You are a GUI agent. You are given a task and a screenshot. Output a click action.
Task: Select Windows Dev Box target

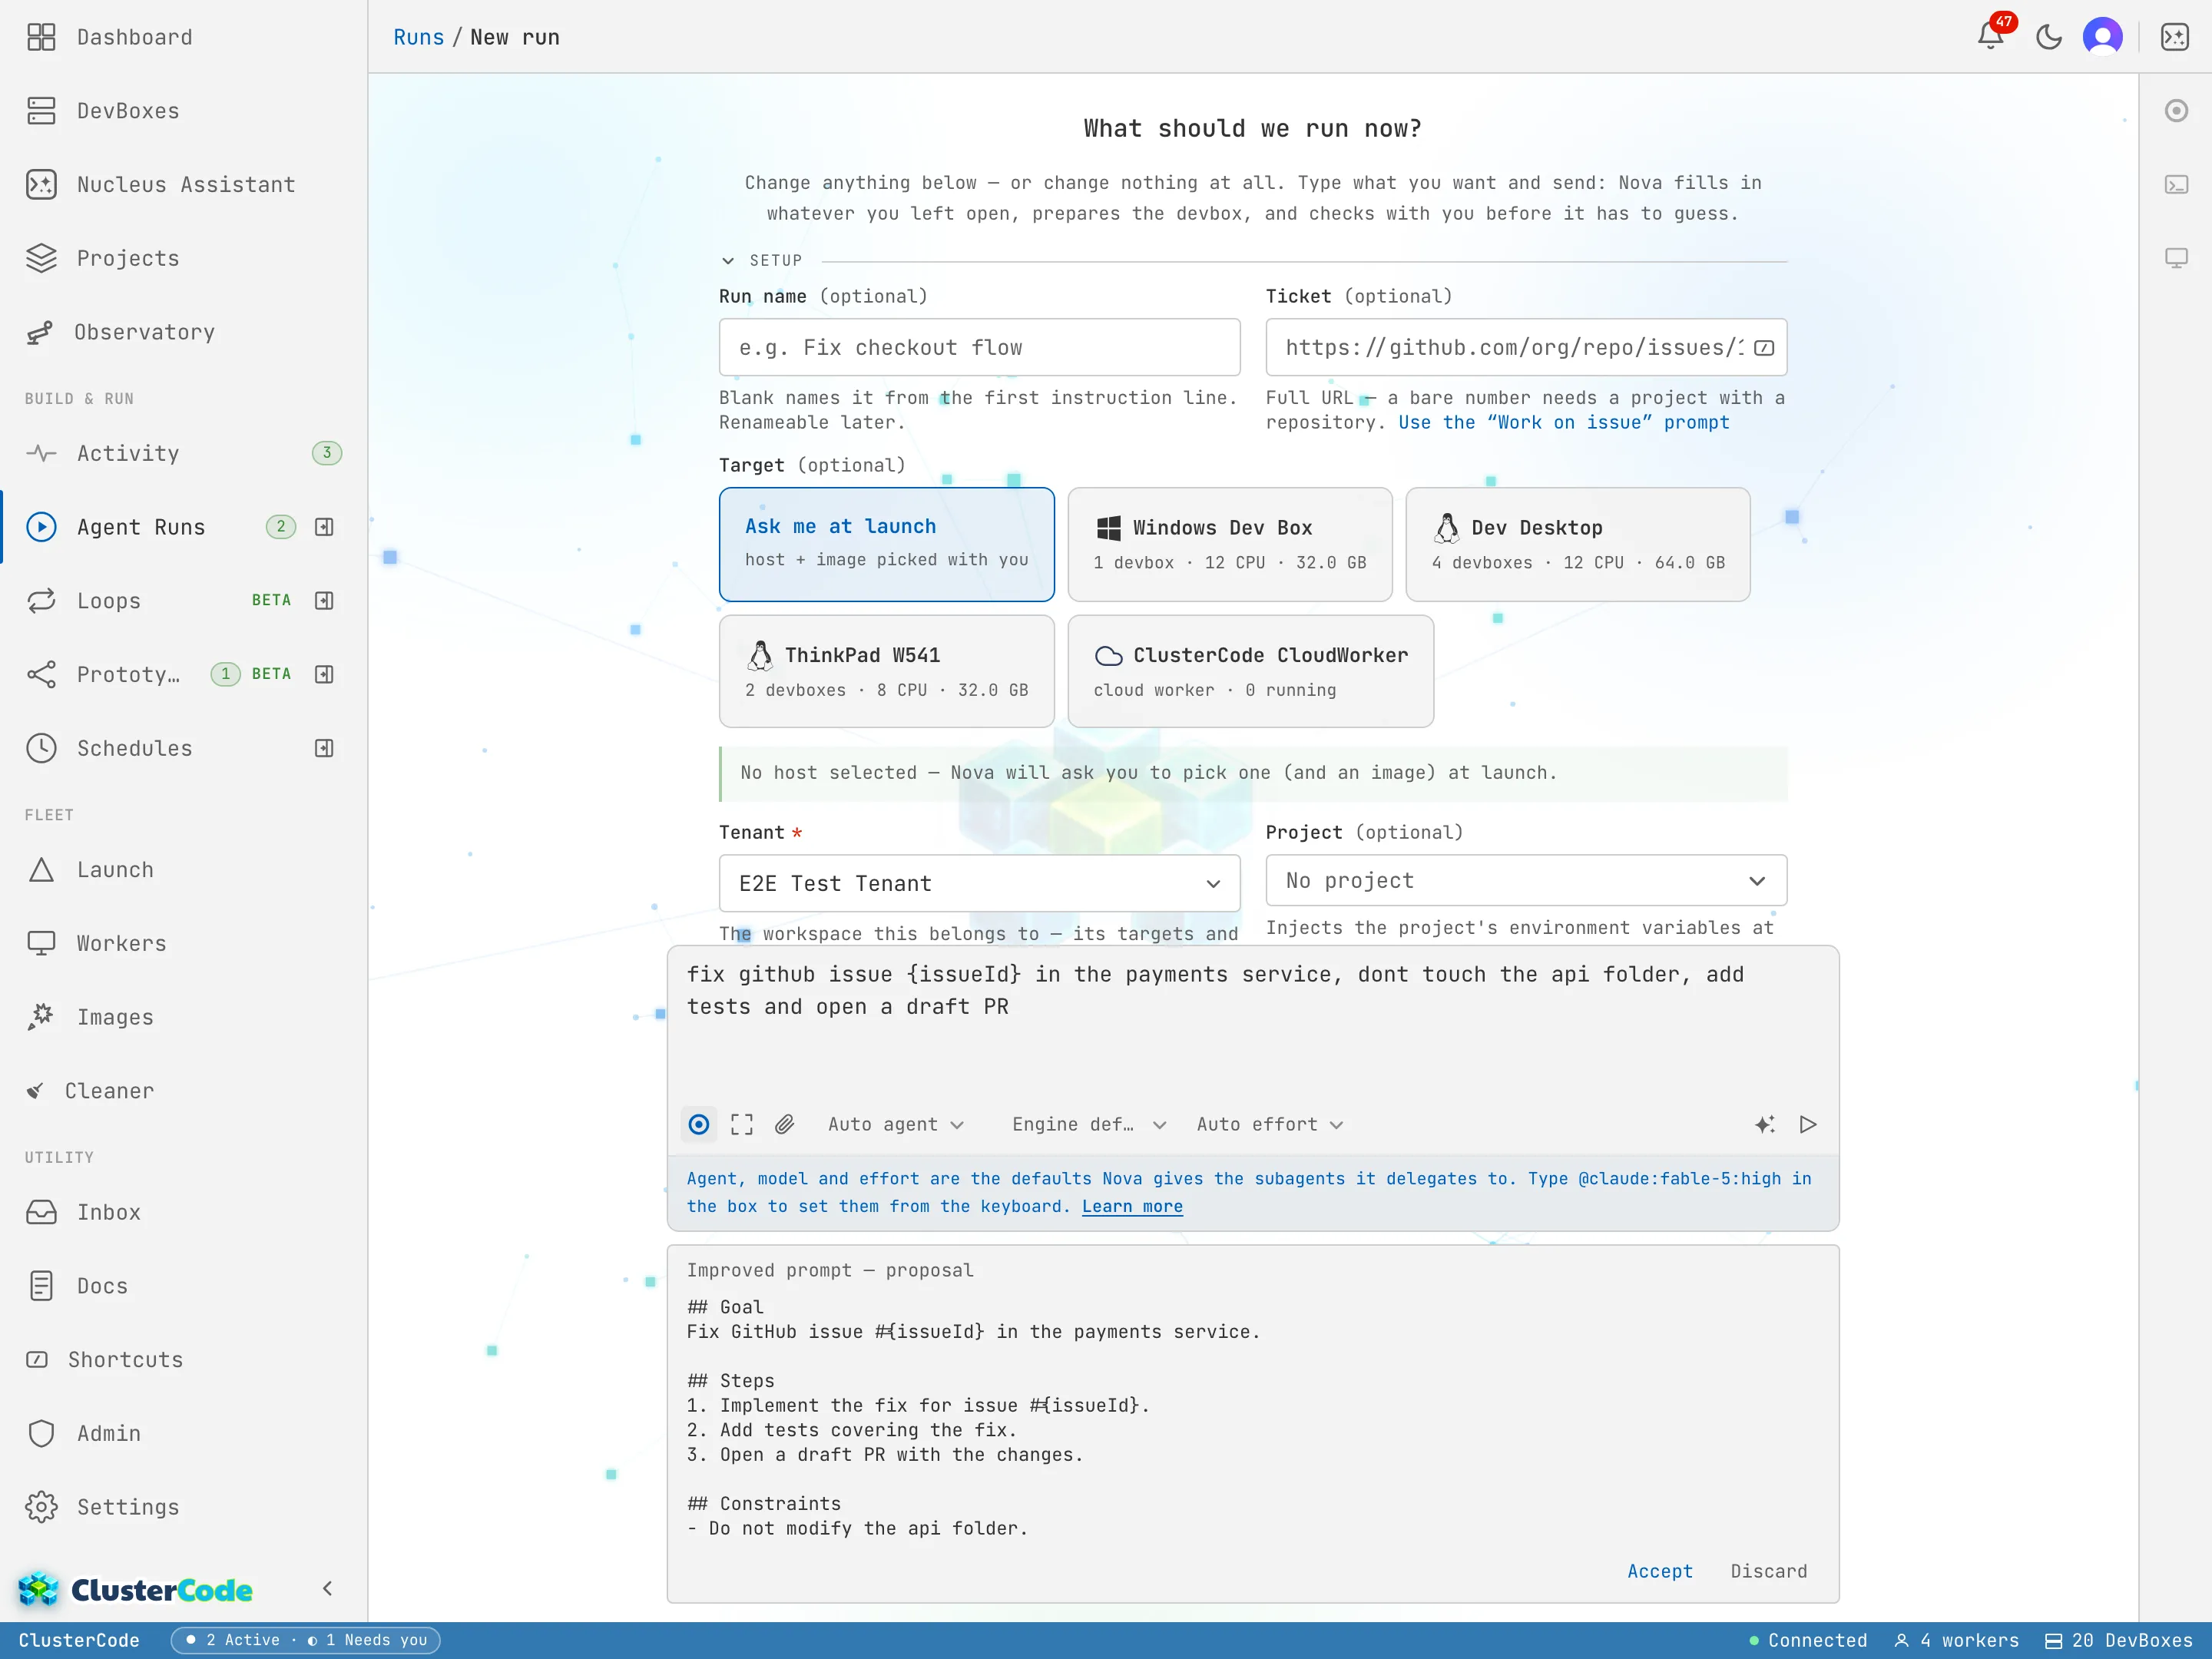pyautogui.click(x=1230, y=544)
